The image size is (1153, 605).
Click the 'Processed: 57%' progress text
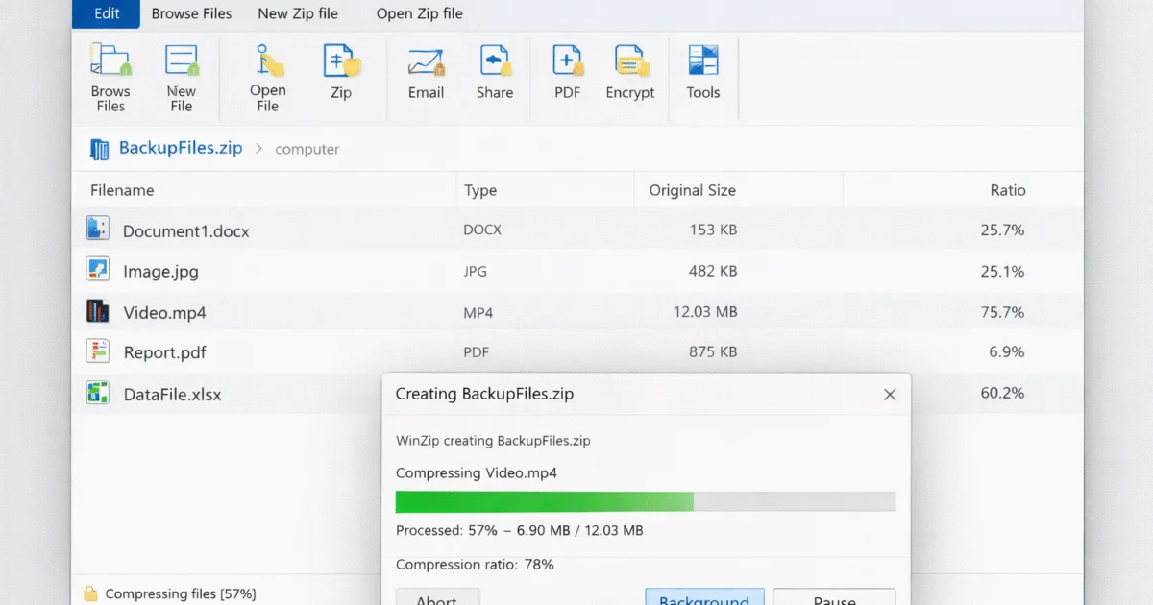tap(520, 530)
